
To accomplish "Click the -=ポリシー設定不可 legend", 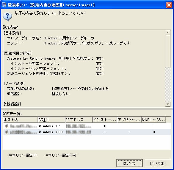I will [60, 155].
